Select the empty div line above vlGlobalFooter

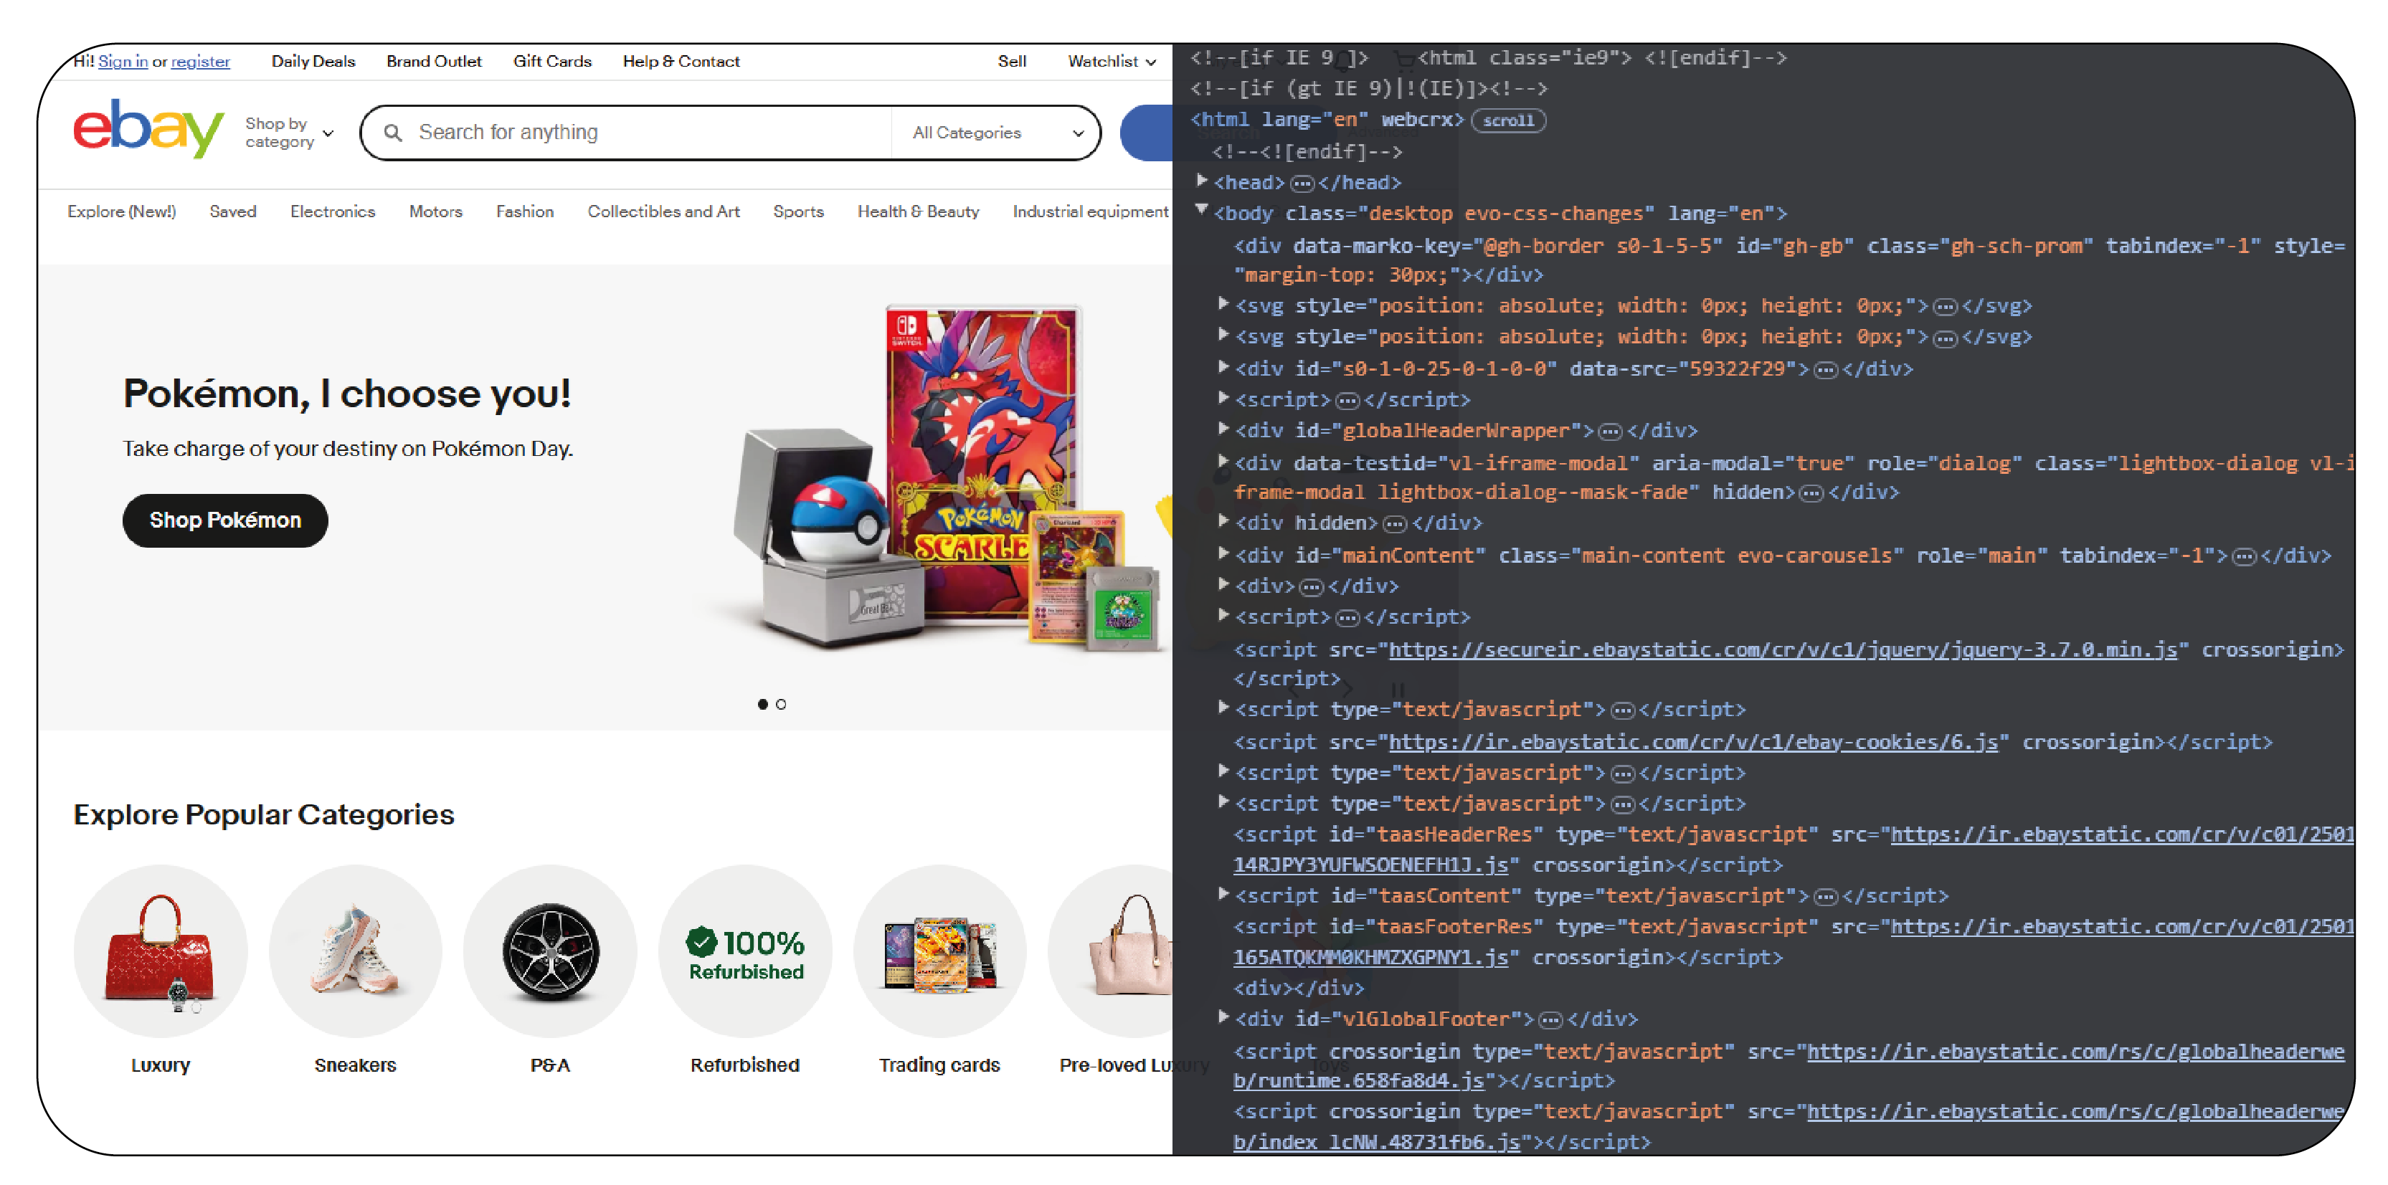[x=1299, y=989]
